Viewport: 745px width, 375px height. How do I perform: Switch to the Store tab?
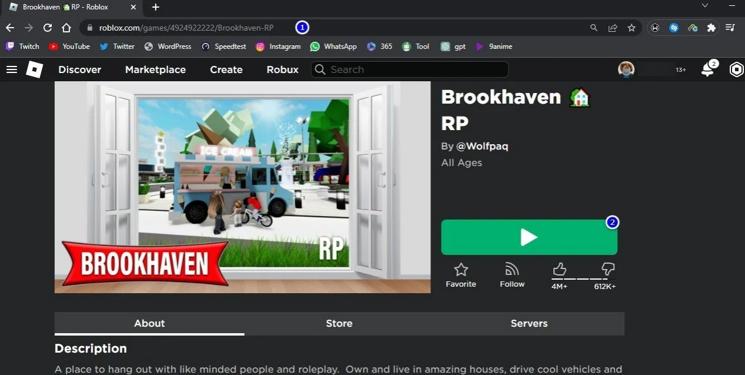339,323
